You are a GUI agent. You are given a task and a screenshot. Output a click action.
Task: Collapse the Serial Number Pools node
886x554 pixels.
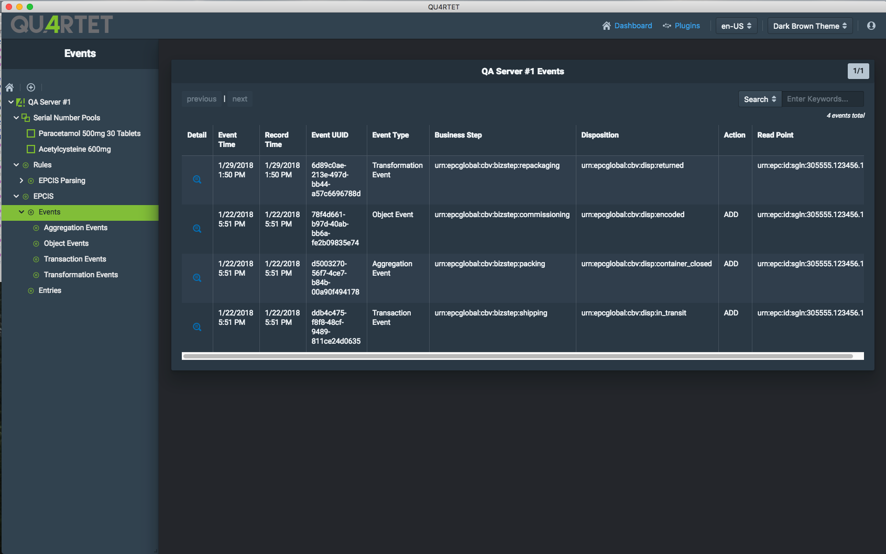tap(16, 118)
